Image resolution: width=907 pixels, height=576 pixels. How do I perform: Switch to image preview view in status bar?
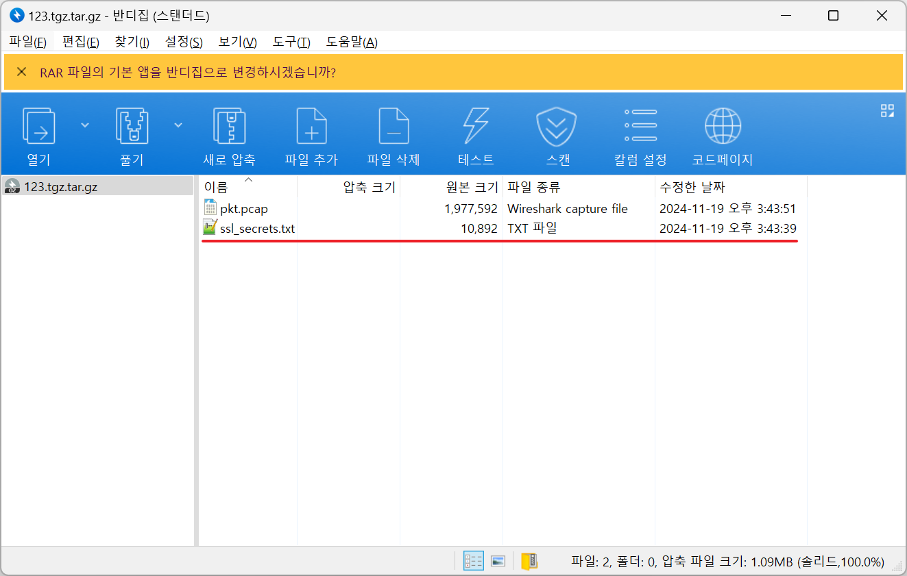click(498, 561)
